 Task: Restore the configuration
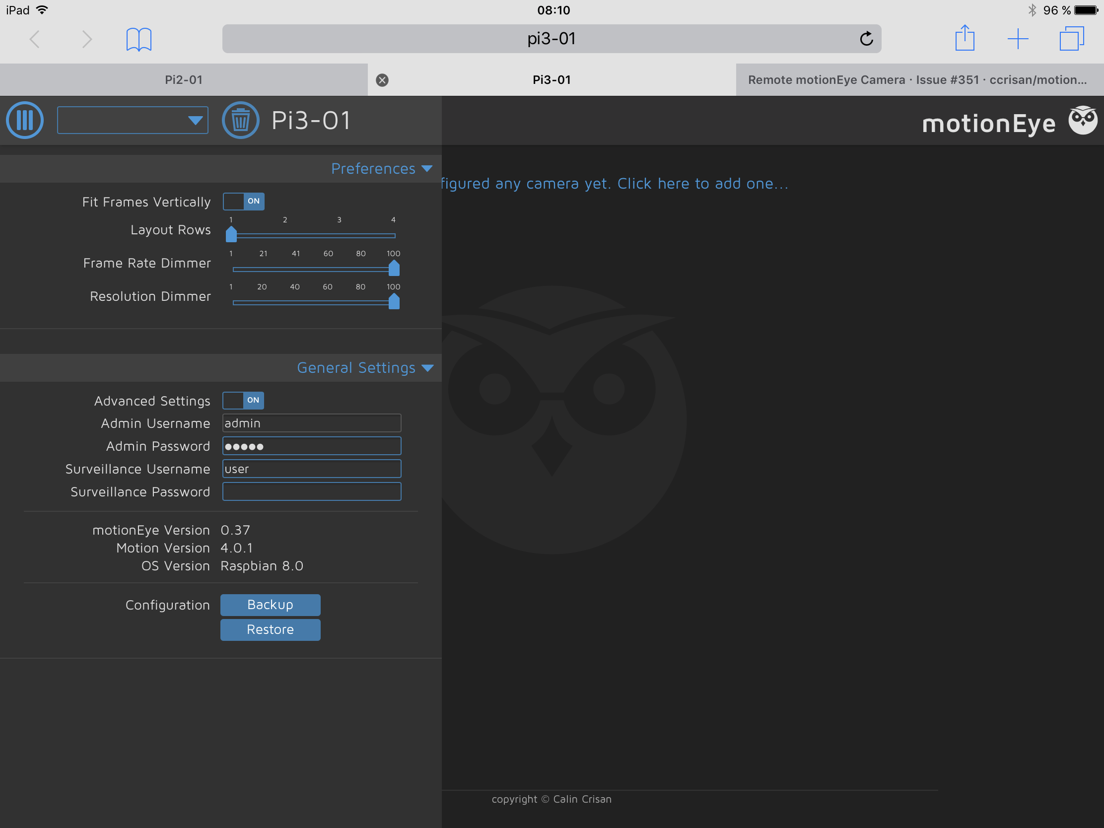pos(270,629)
